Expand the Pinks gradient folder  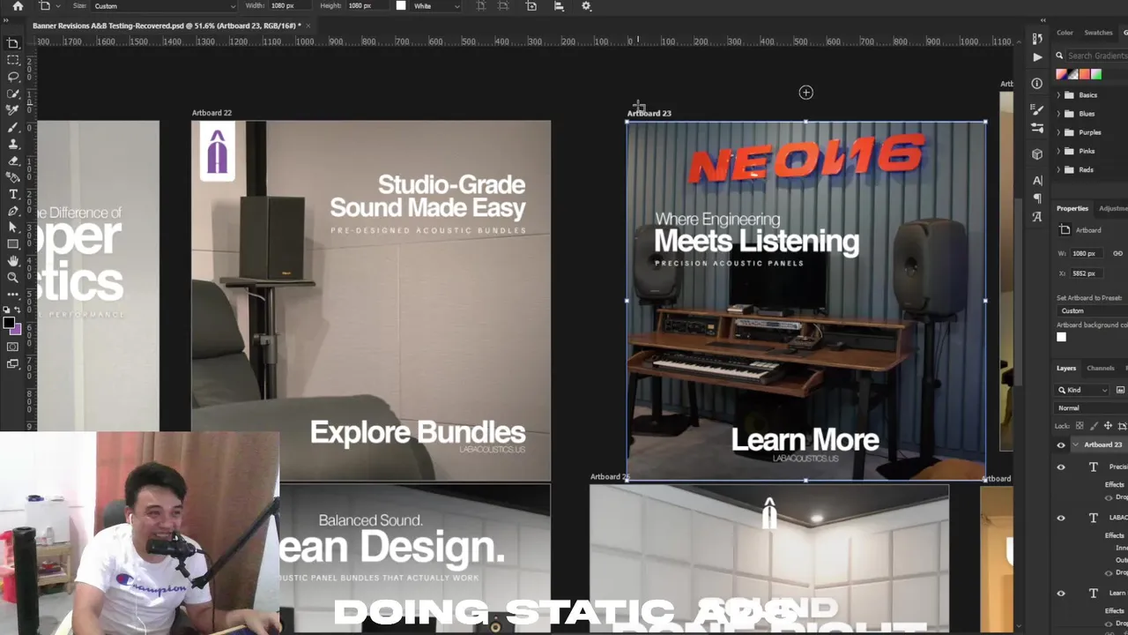(1058, 151)
